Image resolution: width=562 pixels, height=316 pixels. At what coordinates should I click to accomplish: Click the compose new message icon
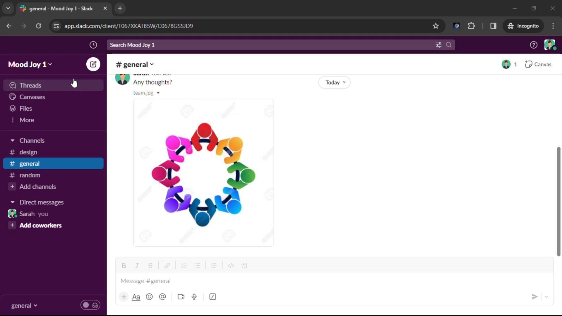pos(93,64)
